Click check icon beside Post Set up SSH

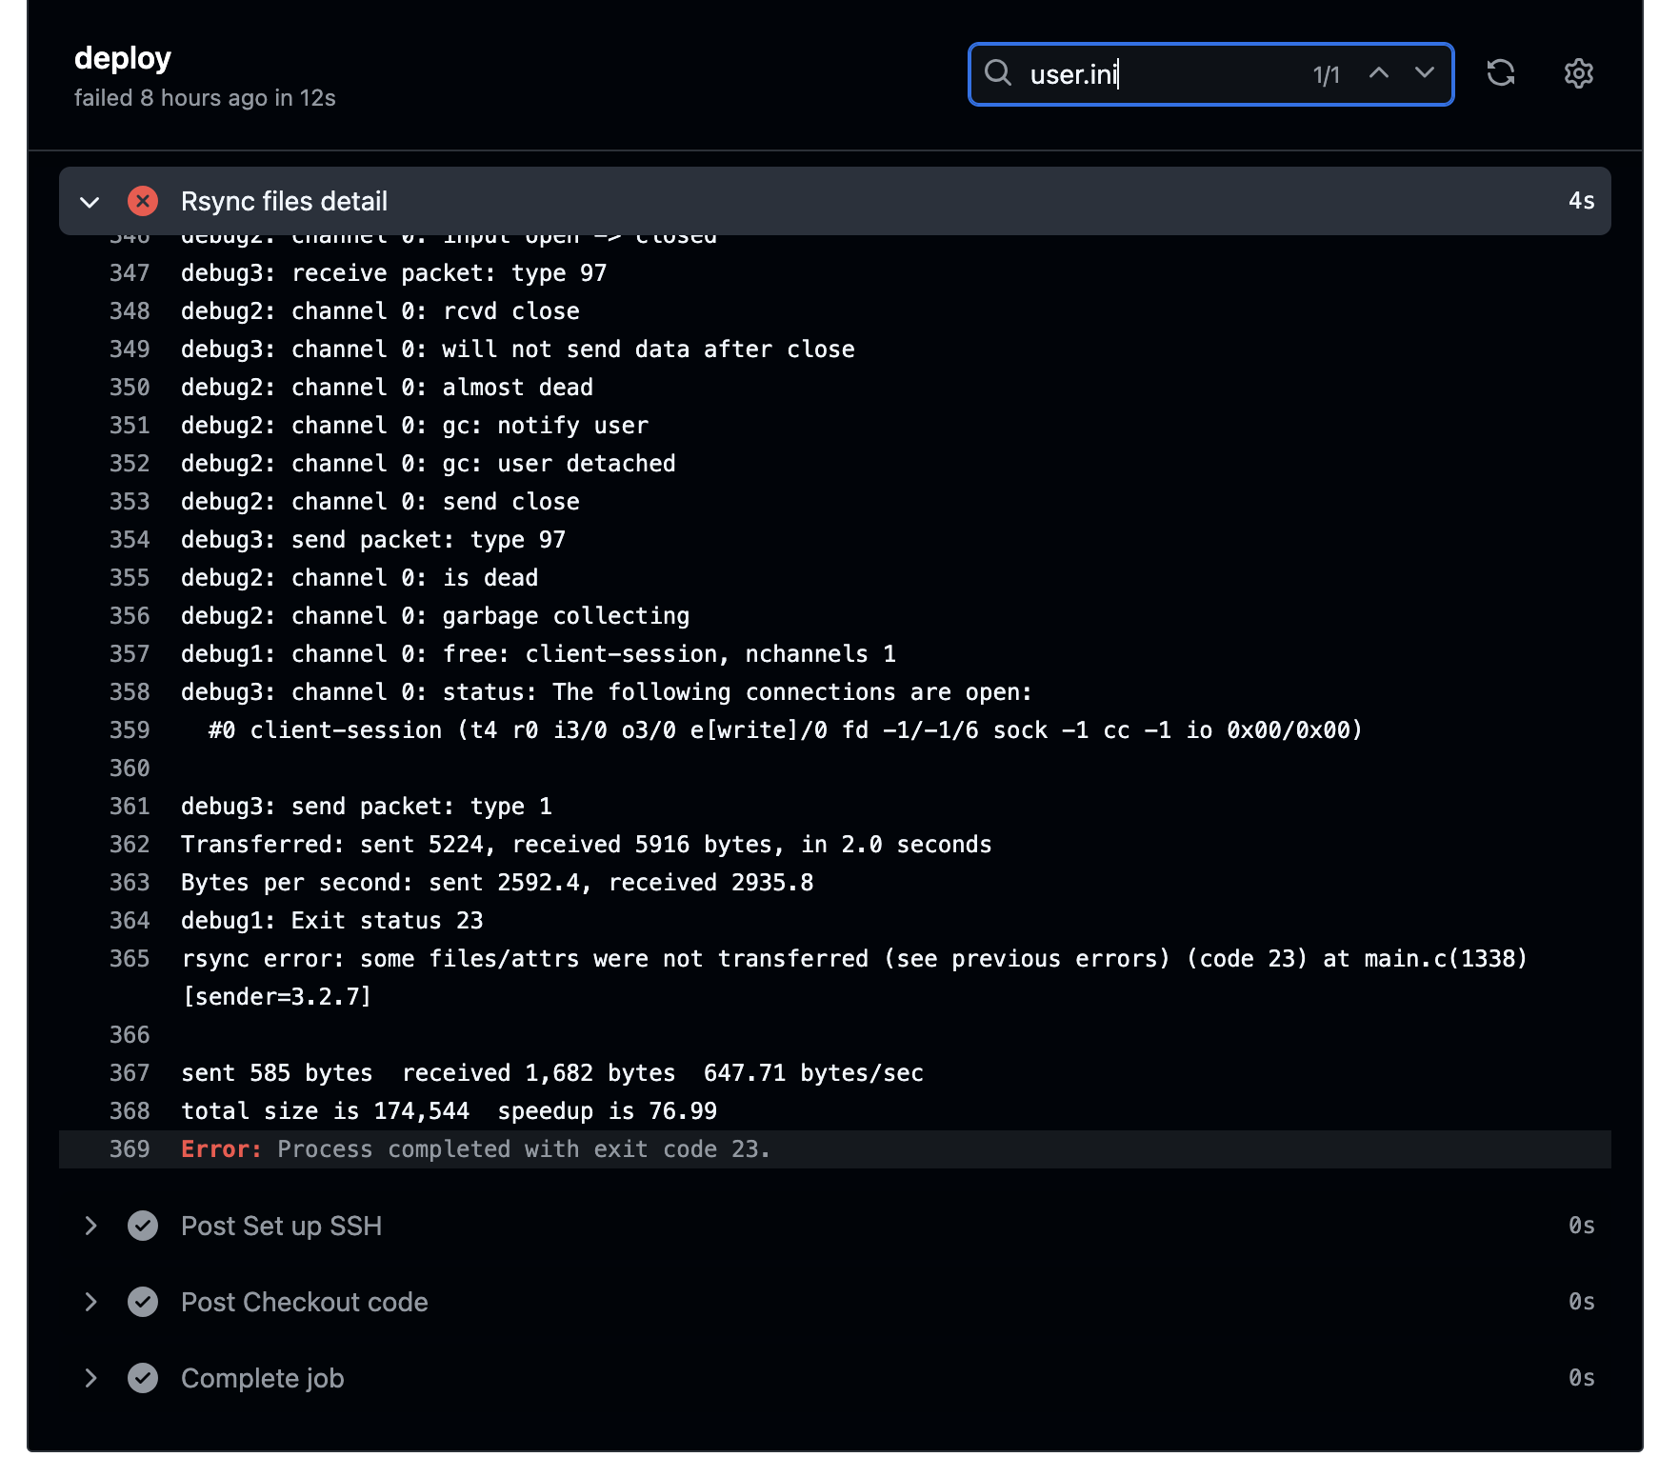[x=143, y=1226]
